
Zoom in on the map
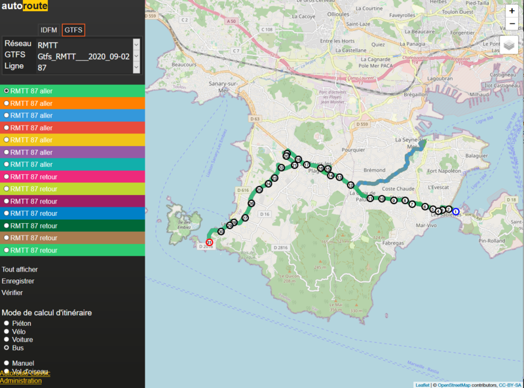(512, 11)
